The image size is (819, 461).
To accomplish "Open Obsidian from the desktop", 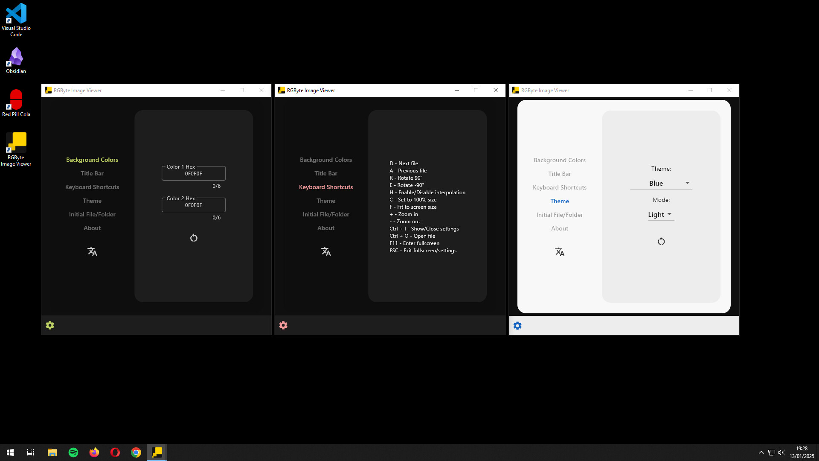I will (x=16, y=57).
